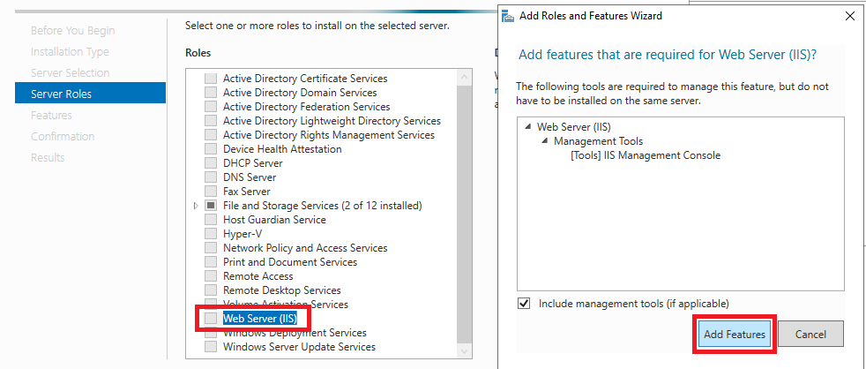Click the Add Roles and Features Wizard title icon
Image resolution: width=866 pixels, height=369 pixels.
click(509, 16)
